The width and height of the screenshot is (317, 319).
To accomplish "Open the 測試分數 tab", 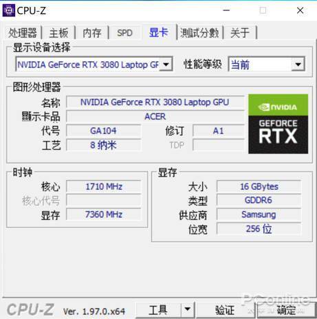I will [199, 33].
